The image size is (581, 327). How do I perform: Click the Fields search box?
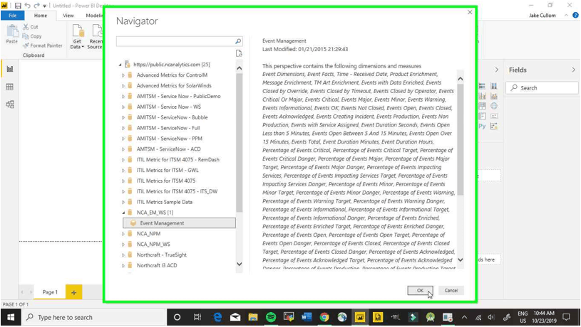tap(542, 88)
